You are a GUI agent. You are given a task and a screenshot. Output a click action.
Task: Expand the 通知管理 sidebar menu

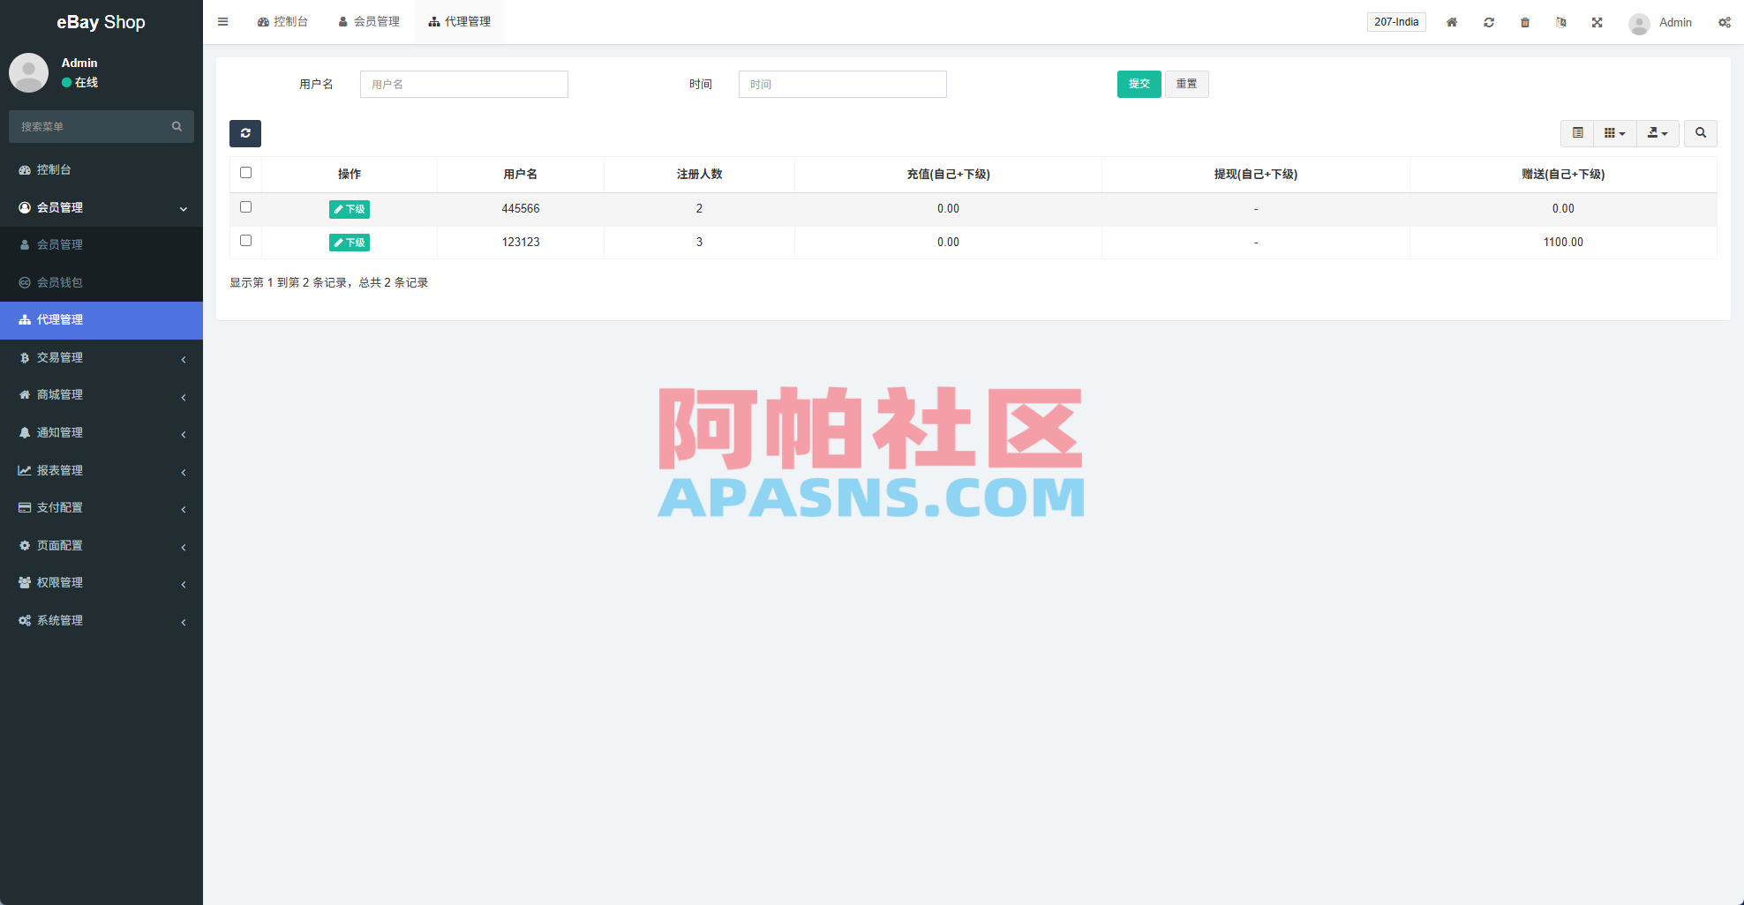tap(101, 432)
